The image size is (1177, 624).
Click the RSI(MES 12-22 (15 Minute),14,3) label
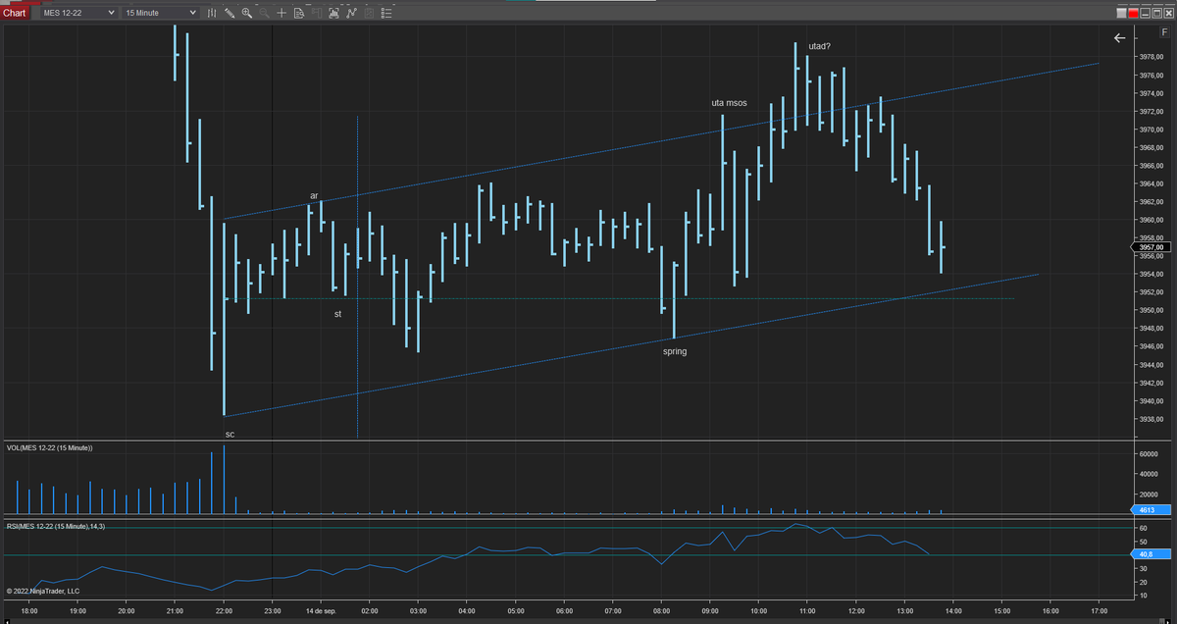[55, 527]
